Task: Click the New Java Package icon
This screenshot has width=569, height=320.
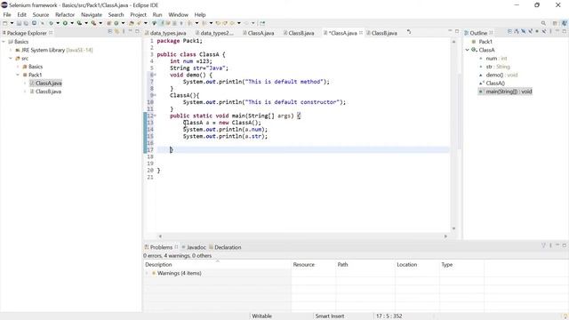Action: point(108,23)
